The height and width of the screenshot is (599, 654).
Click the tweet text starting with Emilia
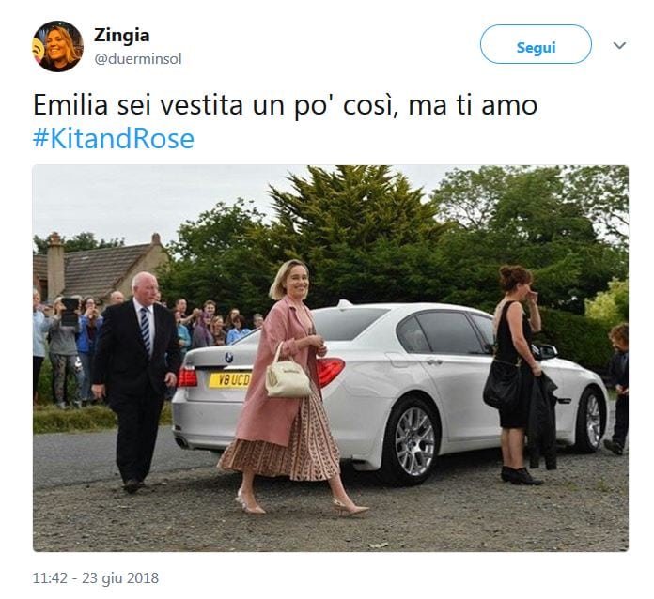tap(285, 105)
